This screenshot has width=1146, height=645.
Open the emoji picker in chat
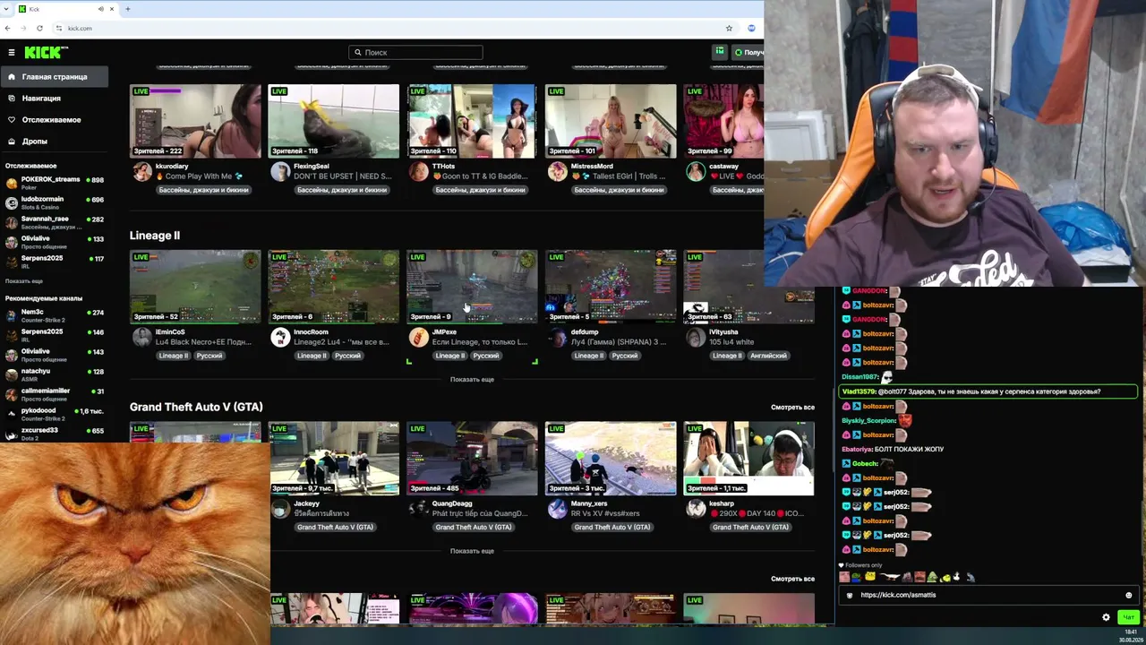click(1128, 595)
